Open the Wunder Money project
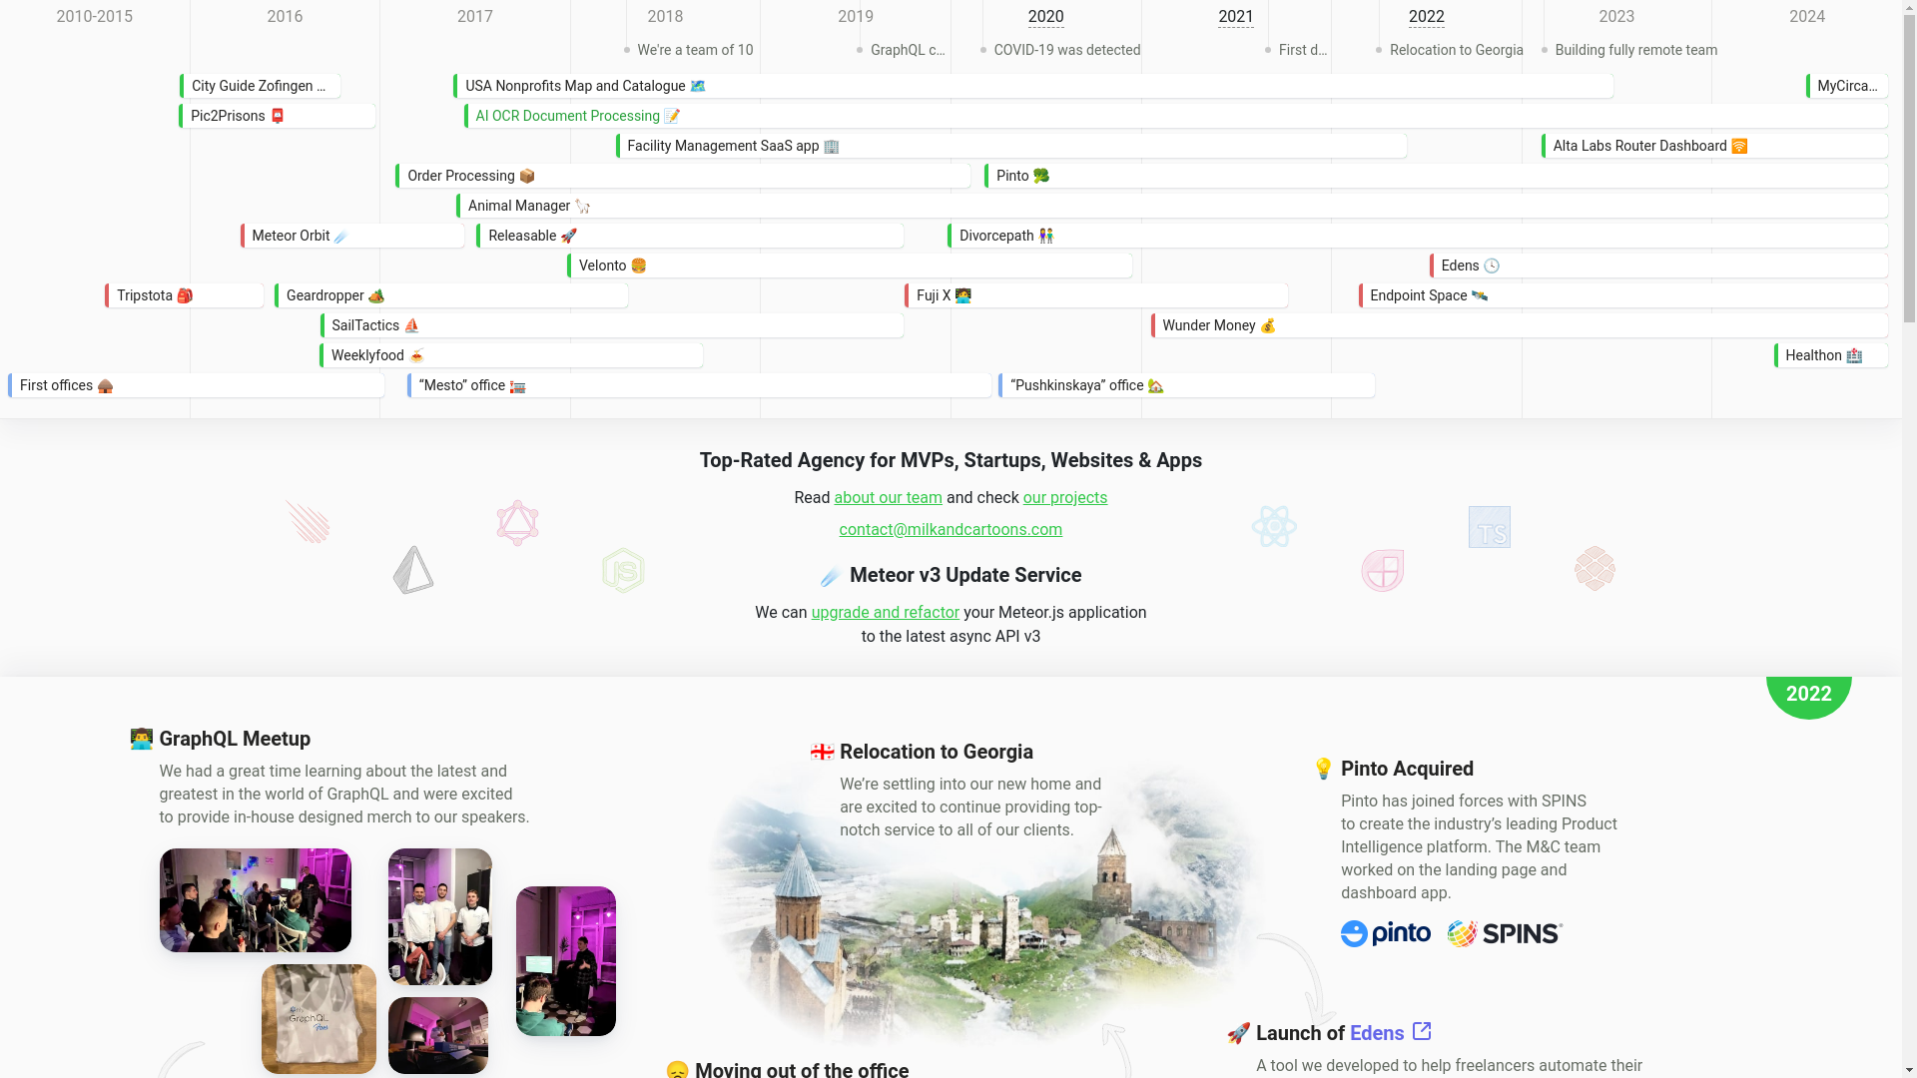 pos(1520,325)
